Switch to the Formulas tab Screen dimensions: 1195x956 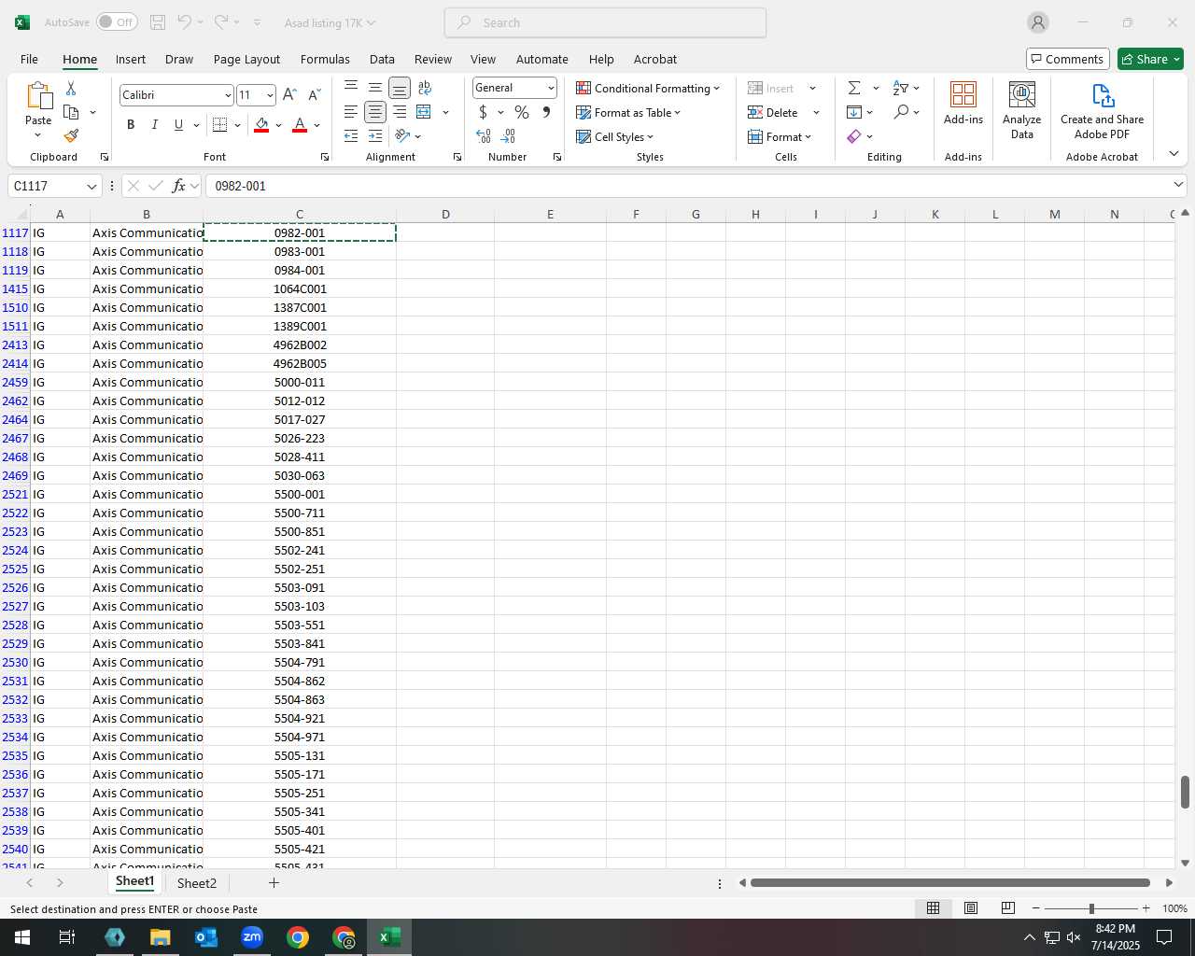click(x=325, y=59)
